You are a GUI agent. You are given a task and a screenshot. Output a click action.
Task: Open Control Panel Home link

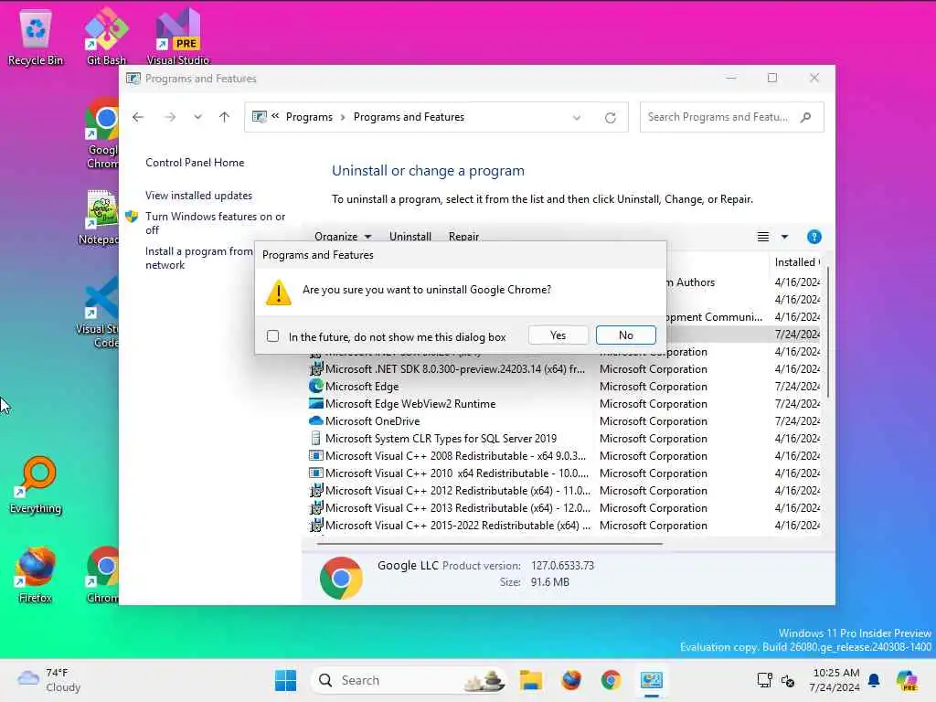195,163
